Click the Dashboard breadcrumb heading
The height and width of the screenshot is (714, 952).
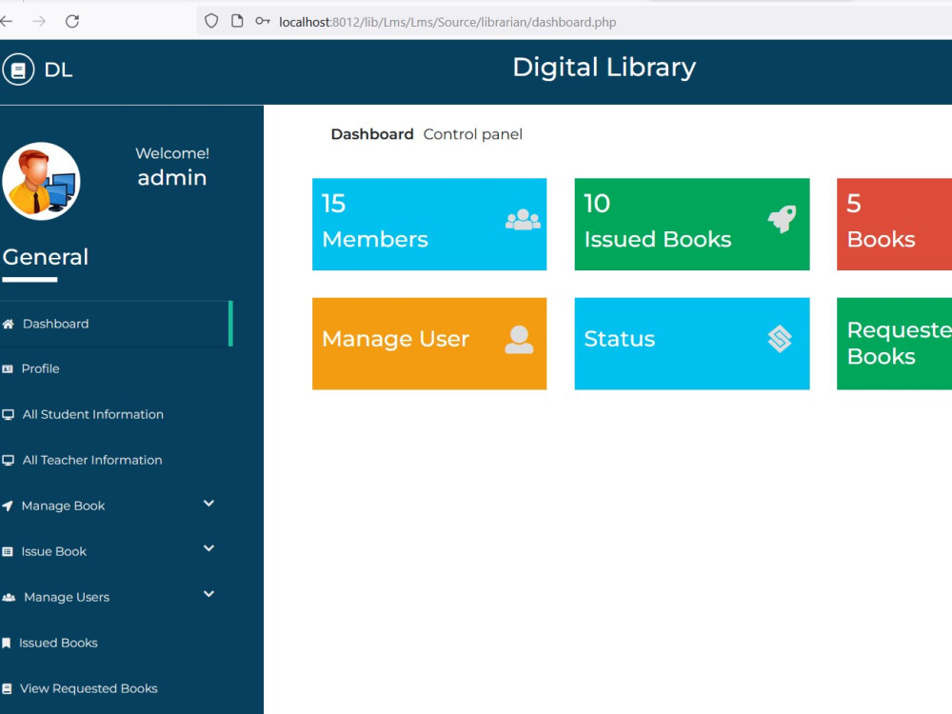(372, 134)
